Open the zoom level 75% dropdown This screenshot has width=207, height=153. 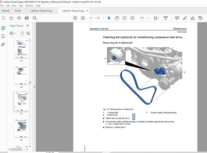[x=144, y=18]
